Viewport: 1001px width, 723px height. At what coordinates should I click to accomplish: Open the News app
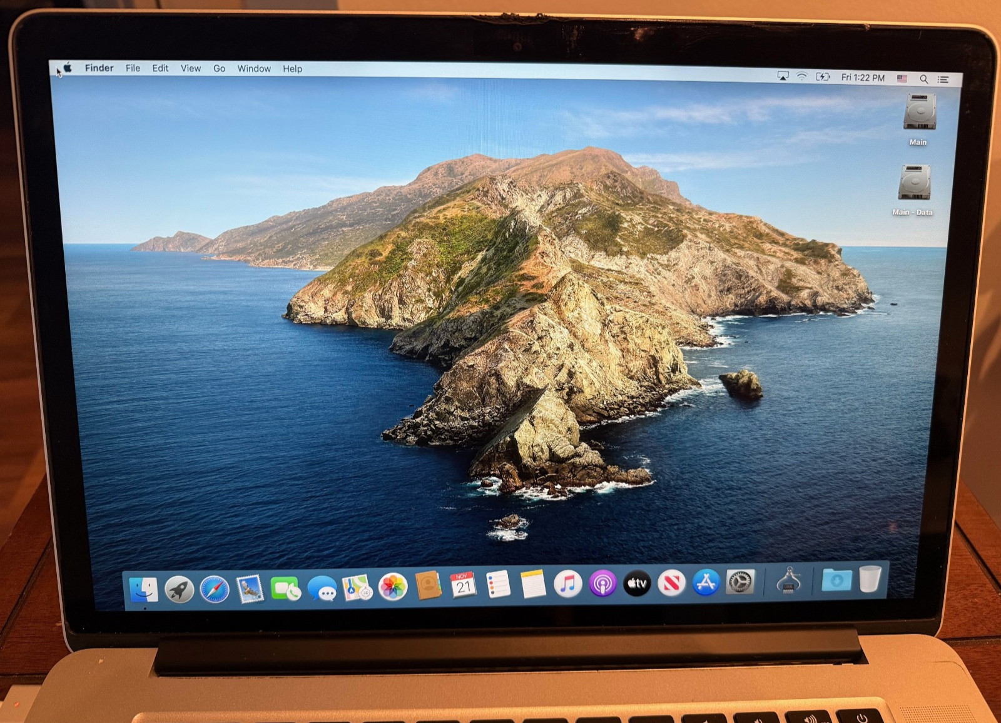coord(671,583)
